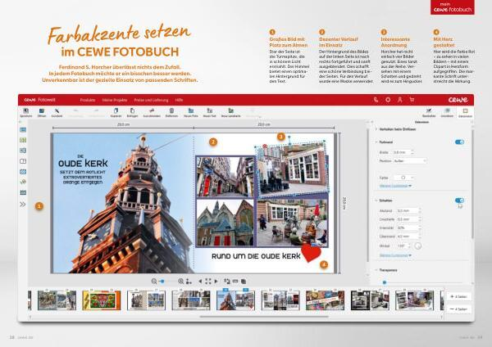Screen dimensions: 492x347
Task: Toggle the Fotorand switch off
Action: point(459,142)
